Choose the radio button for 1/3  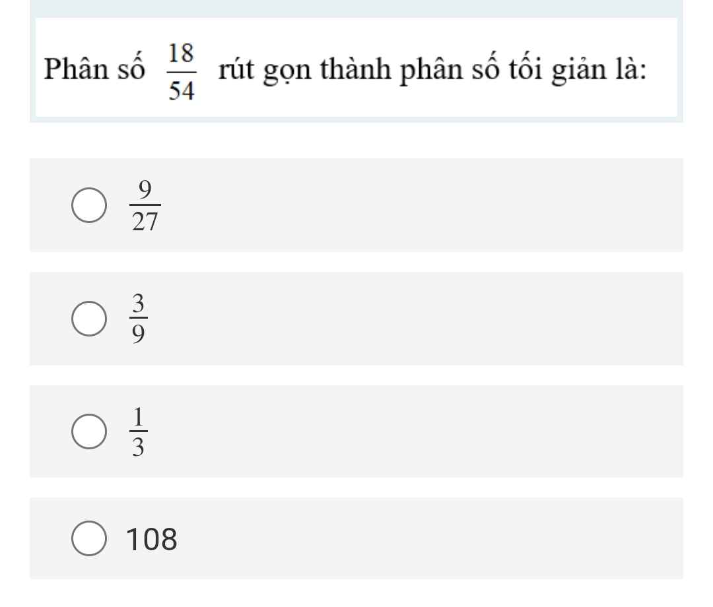(x=88, y=431)
